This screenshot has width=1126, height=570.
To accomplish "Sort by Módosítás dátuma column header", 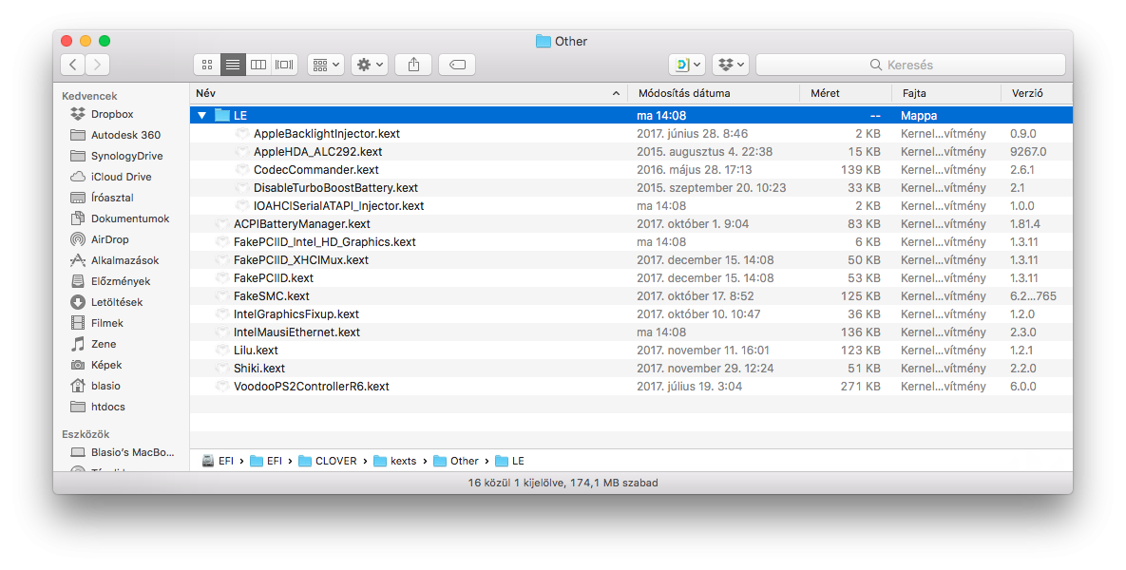I will [714, 93].
